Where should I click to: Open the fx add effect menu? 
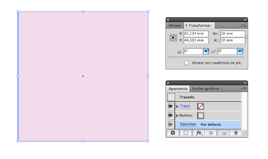click(x=199, y=133)
